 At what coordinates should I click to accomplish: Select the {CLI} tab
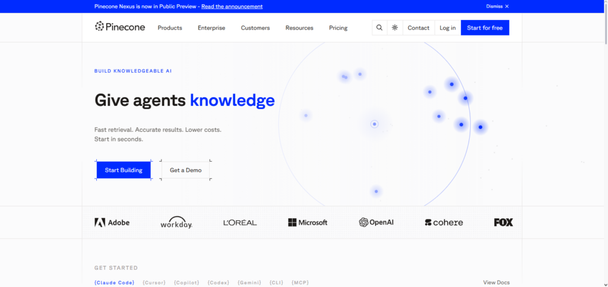click(x=277, y=283)
